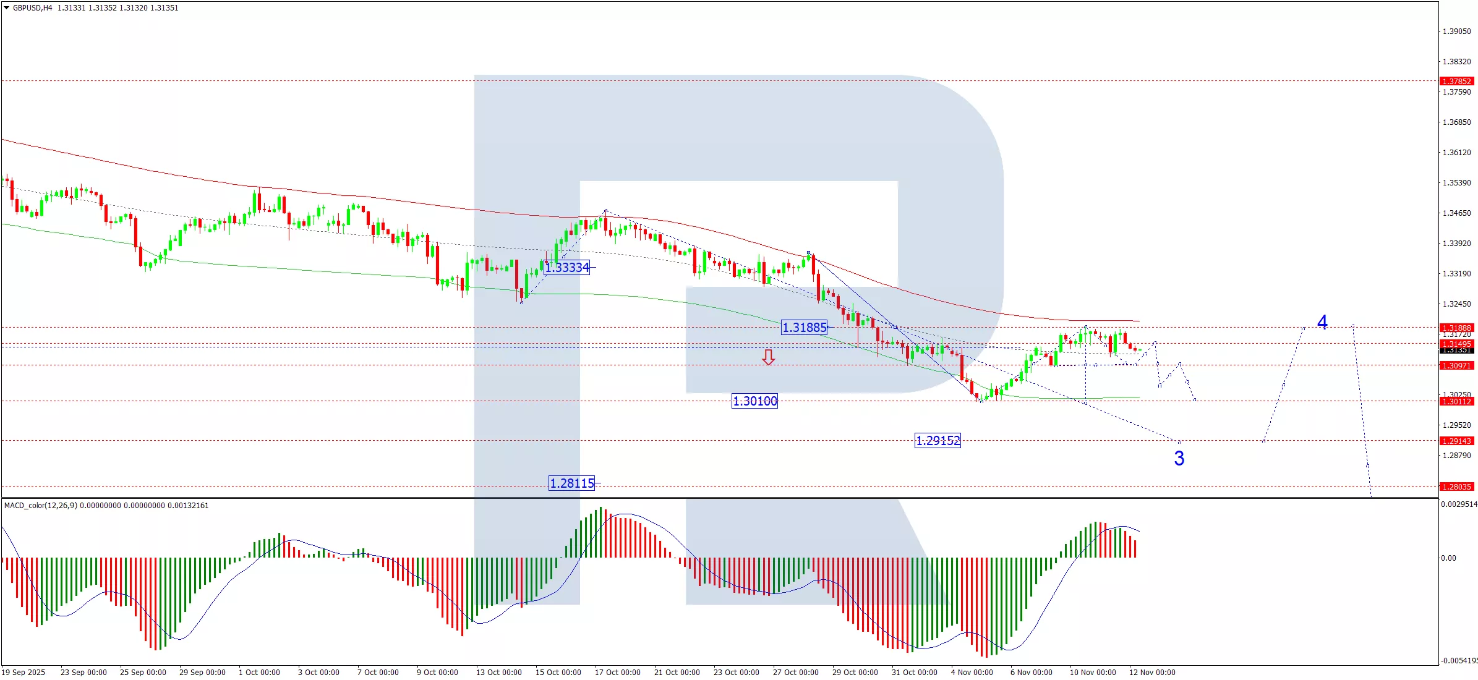Screen dimensions: 1478x680
Task: Click the 4 Nov 00:00 date marker
Action: pyautogui.click(x=972, y=673)
